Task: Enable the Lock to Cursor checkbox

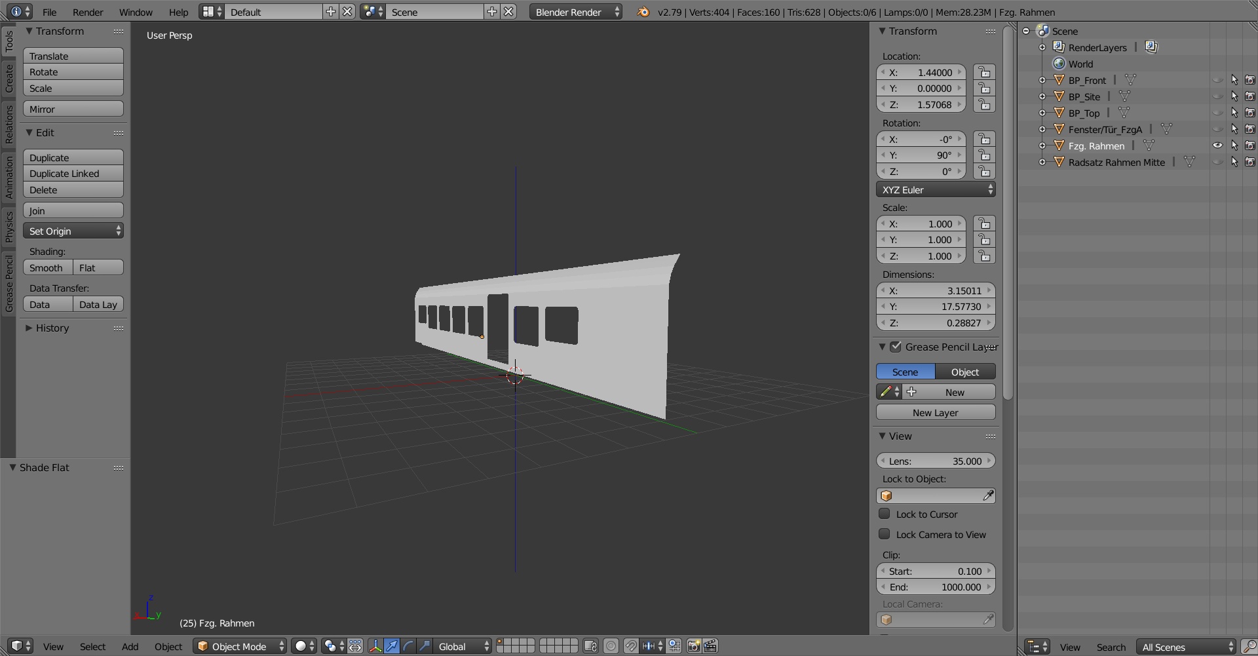Action: click(x=885, y=514)
